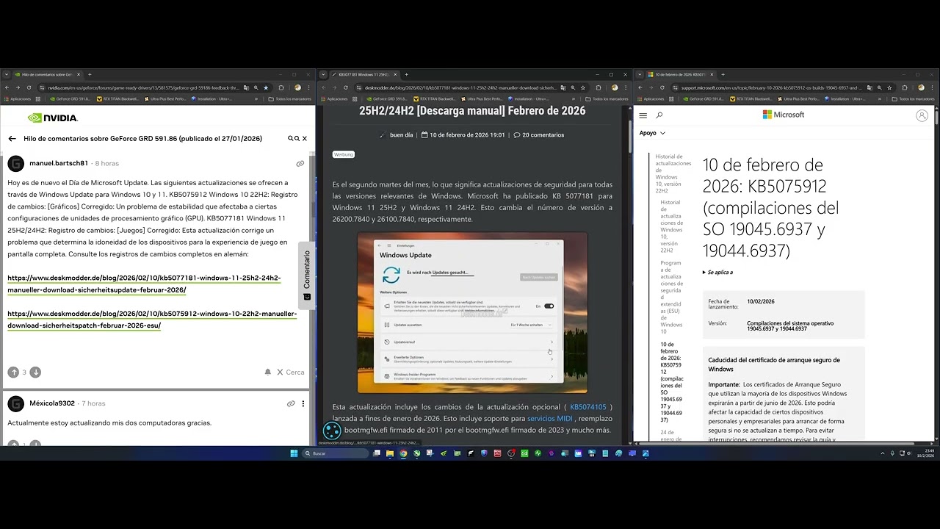Open the taskbar clock and date
This screenshot has height=529, width=940.
(924, 453)
